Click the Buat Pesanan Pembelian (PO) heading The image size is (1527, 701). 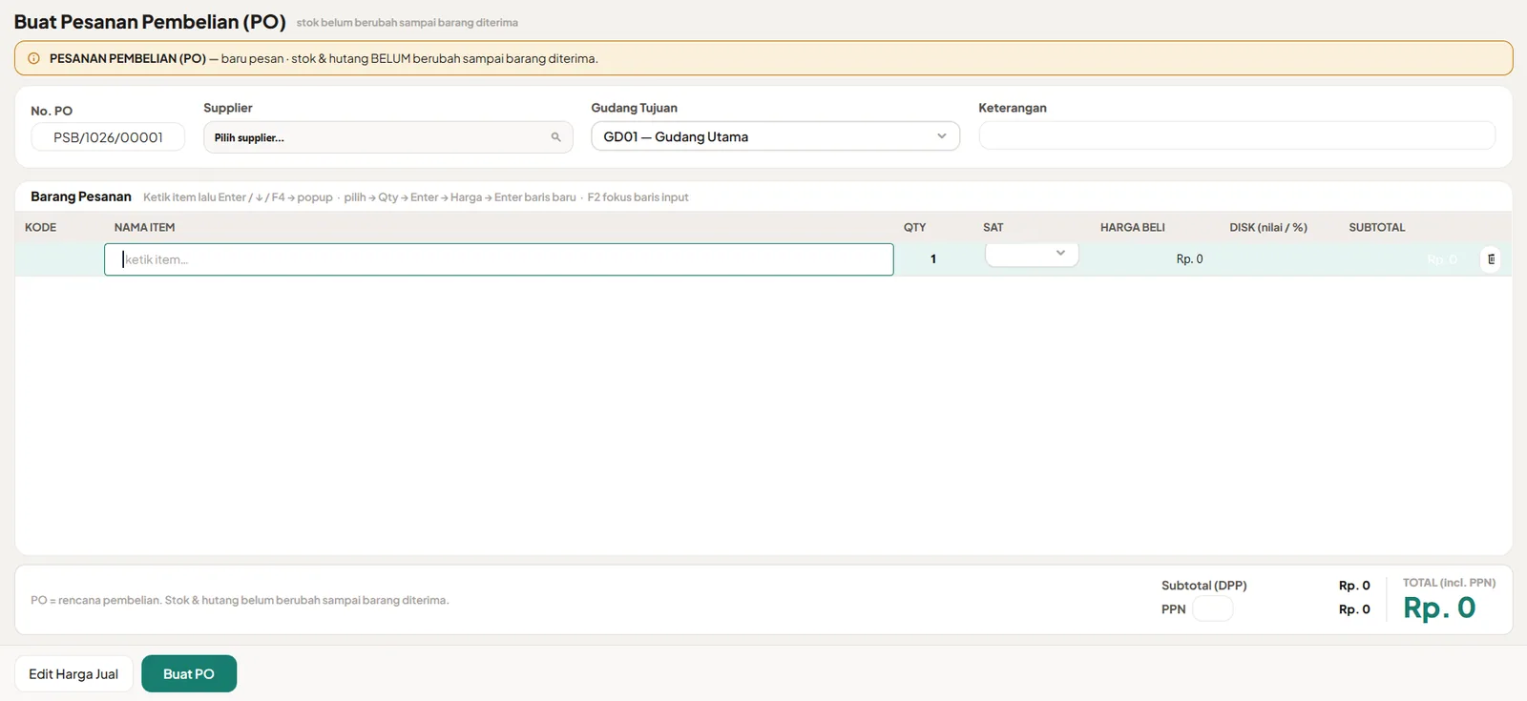[150, 22]
